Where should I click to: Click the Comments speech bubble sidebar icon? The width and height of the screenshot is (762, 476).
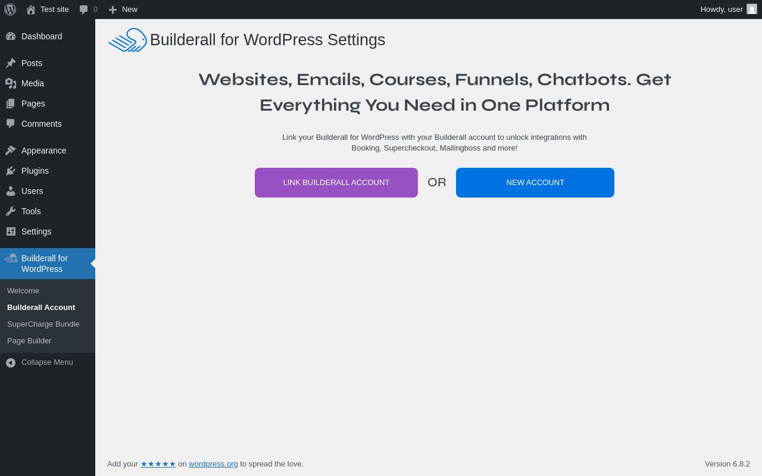click(11, 124)
